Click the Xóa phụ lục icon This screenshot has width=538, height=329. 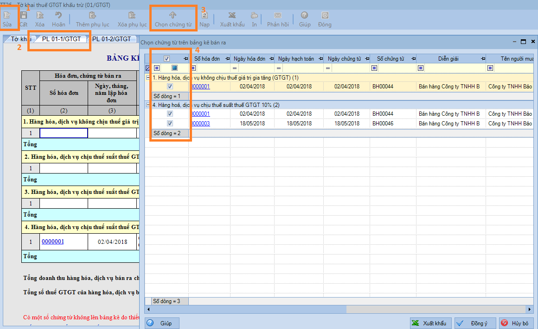pos(132,15)
